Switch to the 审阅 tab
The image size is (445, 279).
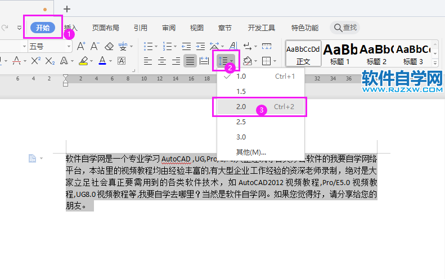pyautogui.click(x=169, y=28)
